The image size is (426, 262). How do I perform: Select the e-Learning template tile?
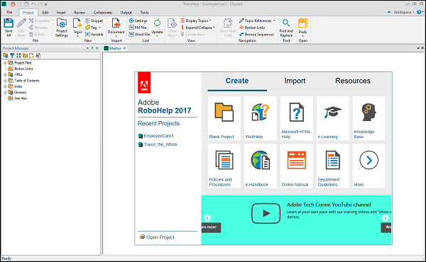pos(333,118)
